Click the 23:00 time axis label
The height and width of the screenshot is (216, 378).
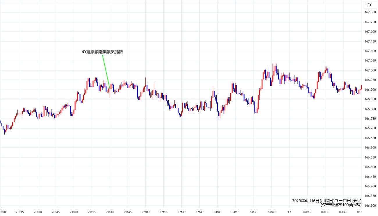point(217,212)
